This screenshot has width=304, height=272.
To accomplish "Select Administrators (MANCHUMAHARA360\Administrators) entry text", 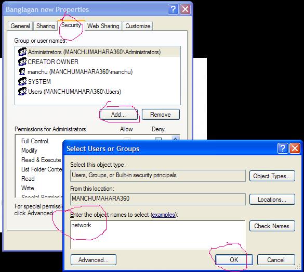I will 94,52.
